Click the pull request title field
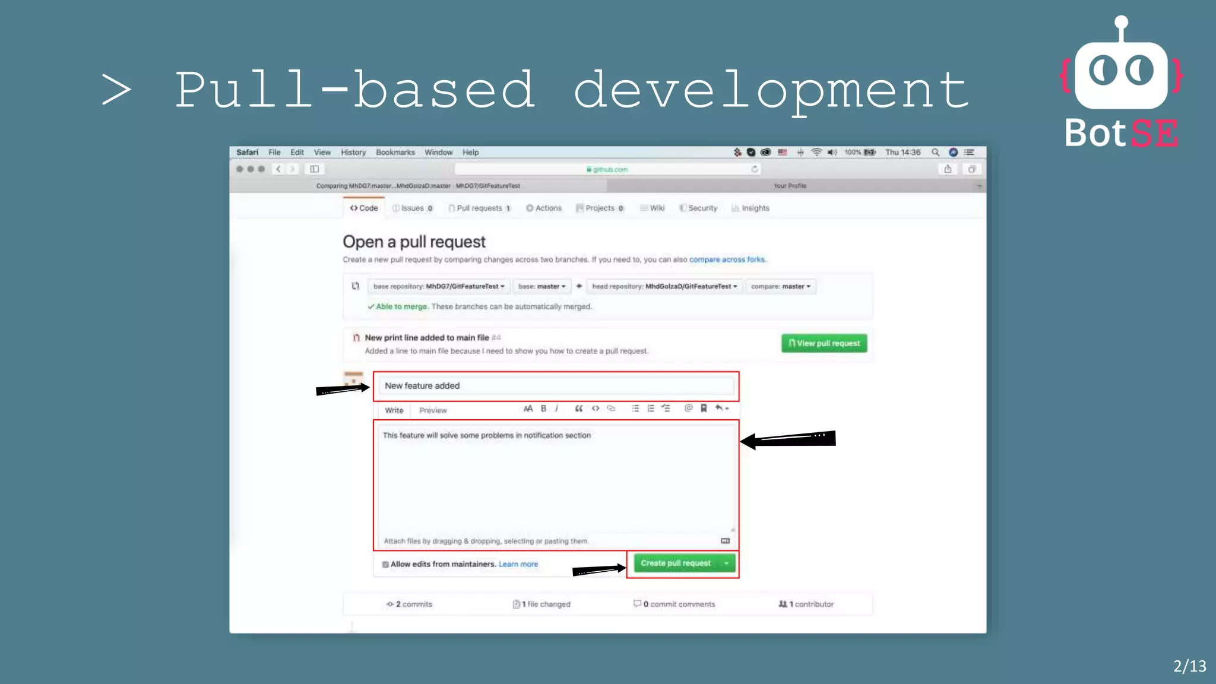Screen dimensions: 1216x684 [556, 386]
